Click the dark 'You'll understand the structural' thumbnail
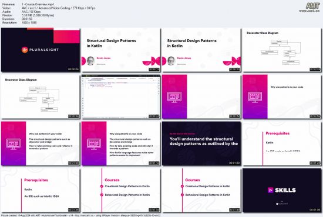Image resolution: width=323 pixels, height=217 pixels. [x=201, y=143]
